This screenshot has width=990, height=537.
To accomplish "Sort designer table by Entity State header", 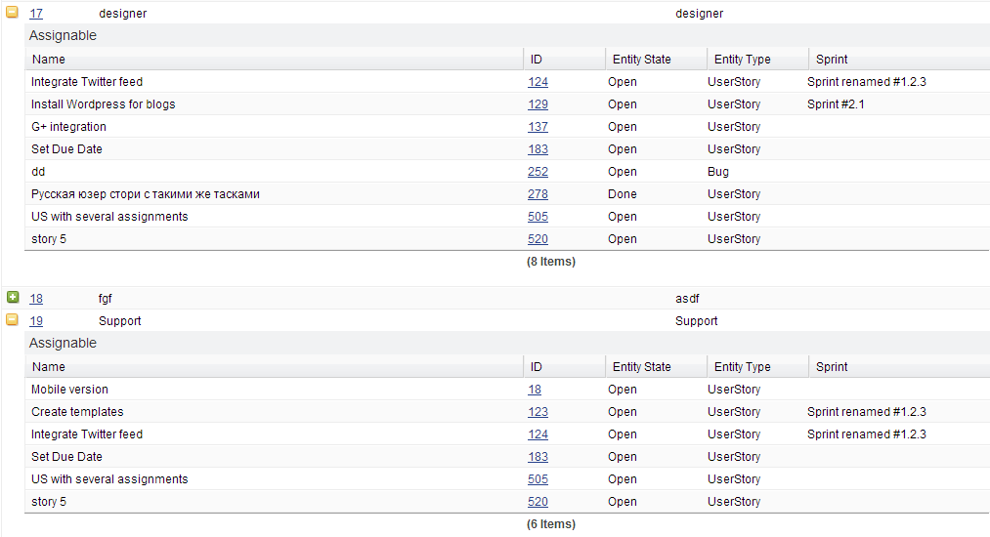I will point(641,60).
